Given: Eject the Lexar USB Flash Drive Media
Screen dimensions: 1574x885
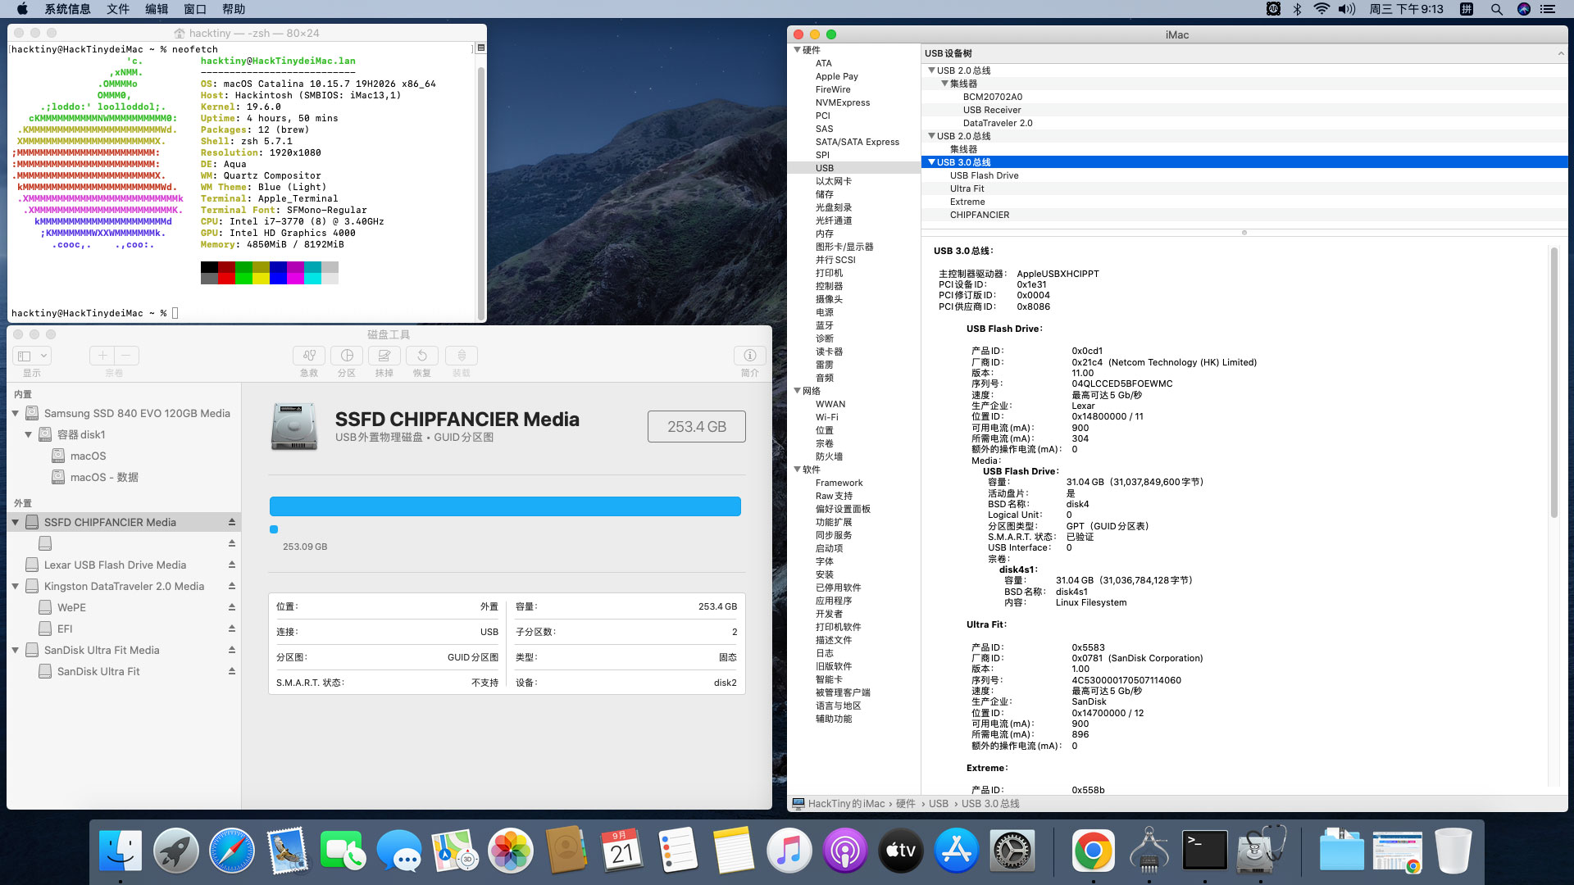Looking at the screenshot, I should pyautogui.click(x=232, y=565).
